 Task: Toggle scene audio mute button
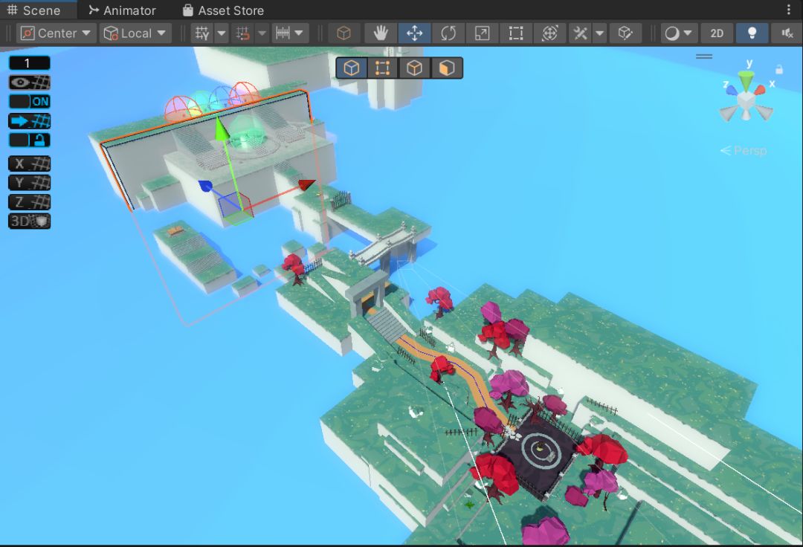pos(787,33)
